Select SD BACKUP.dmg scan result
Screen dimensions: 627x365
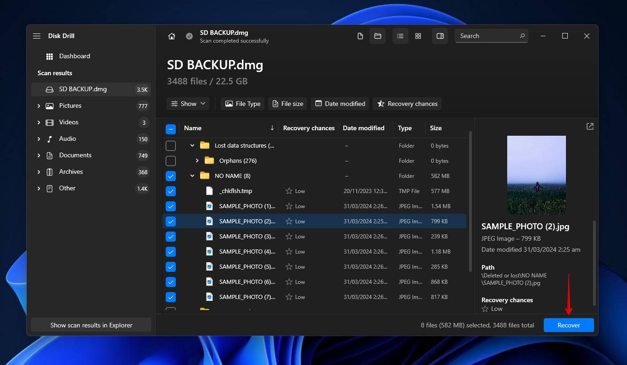(90, 89)
